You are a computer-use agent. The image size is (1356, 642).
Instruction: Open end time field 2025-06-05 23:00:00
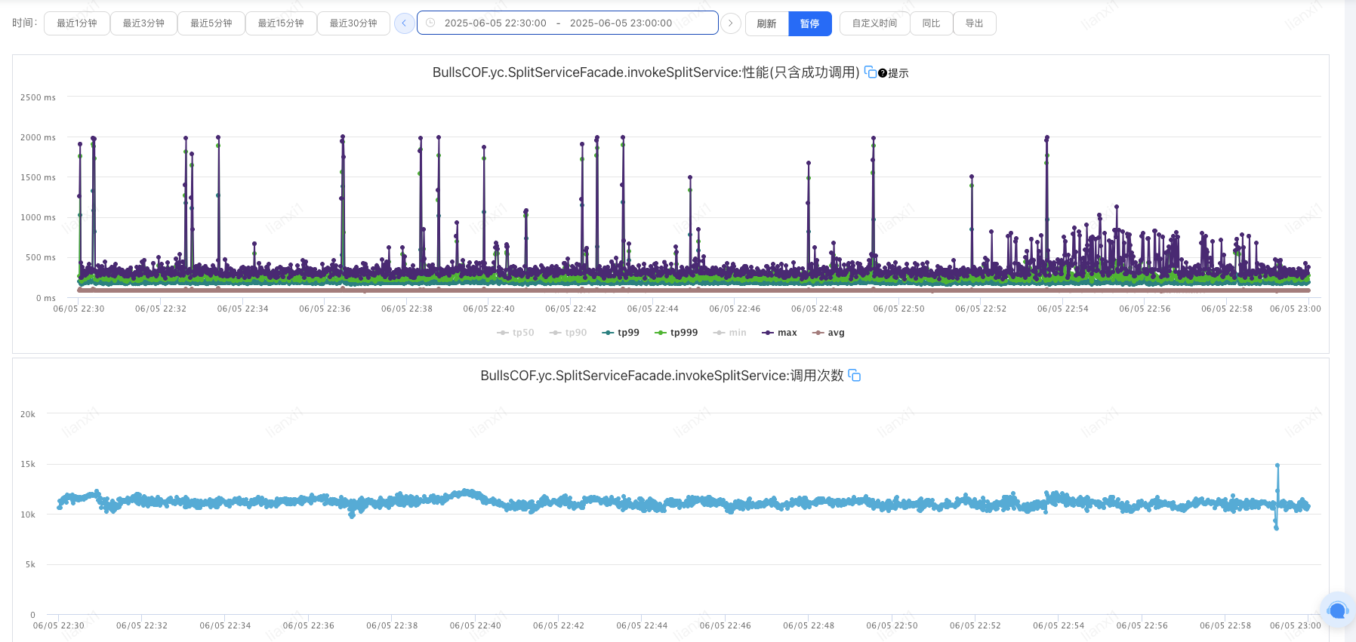[621, 23]
